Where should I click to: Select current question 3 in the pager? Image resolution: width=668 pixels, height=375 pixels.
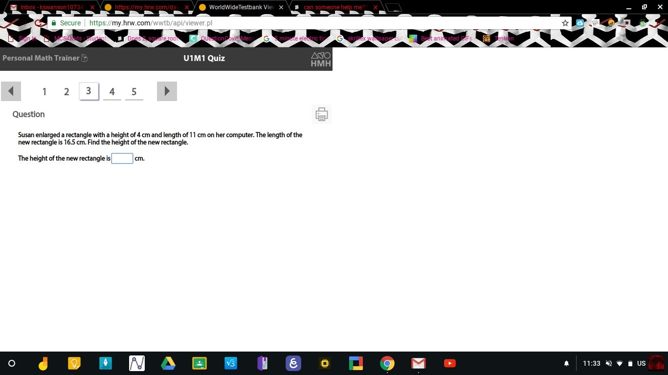pyautogui.click(x=89, y=91)
